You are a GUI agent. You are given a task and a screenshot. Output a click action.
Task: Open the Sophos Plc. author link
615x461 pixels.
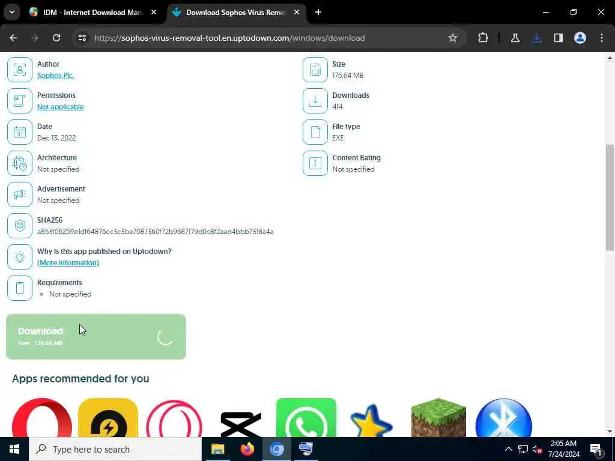pos(56,75)
